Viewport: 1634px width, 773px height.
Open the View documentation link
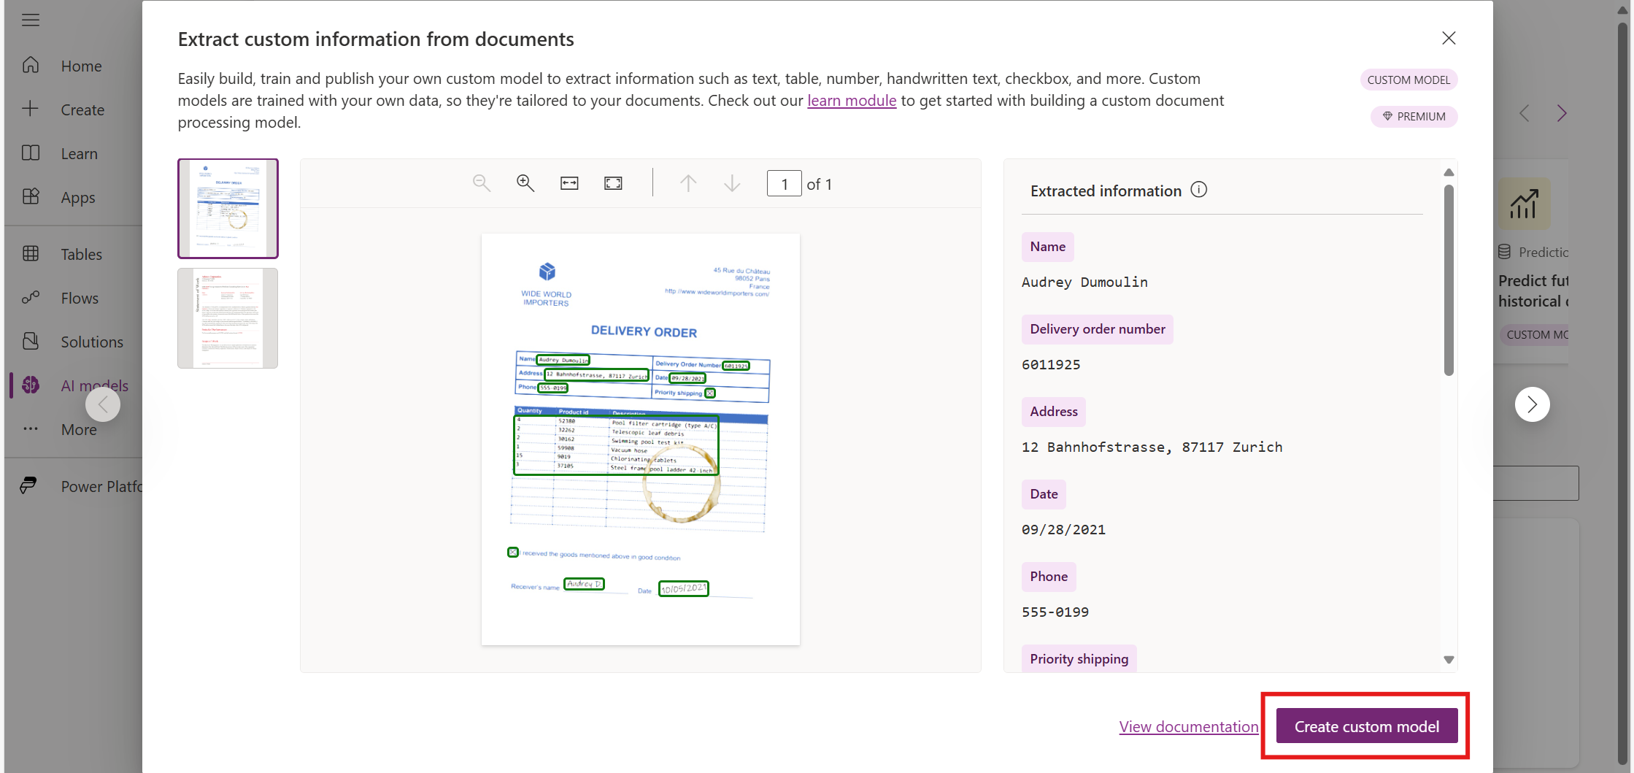[x=1188, y=726]
